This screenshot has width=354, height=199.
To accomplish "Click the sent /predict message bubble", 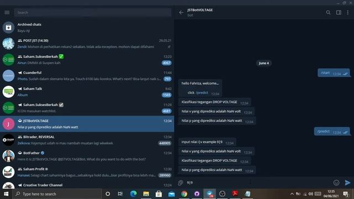I will coord(332,132).
